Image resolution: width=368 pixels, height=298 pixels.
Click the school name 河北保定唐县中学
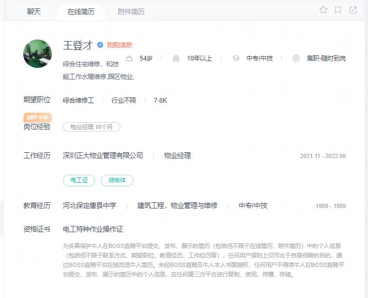(x=90, y=205)
